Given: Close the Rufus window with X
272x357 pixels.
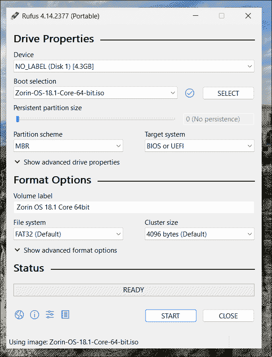Looking at the screenshot, I should [248, 16].
